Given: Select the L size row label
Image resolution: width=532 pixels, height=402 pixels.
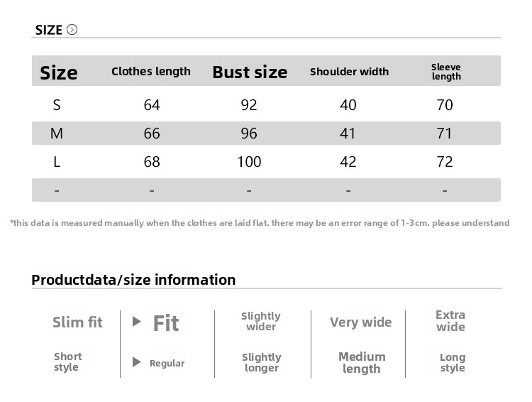Looking at the screenshot, I should coord(57,162).
